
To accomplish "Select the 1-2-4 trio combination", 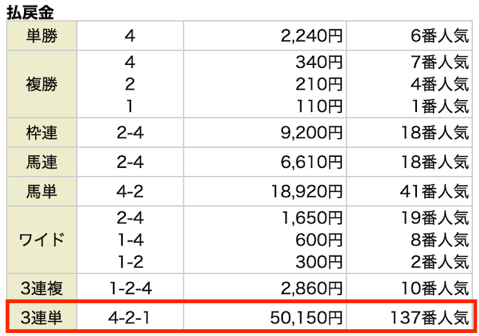I will click(130, 288).
